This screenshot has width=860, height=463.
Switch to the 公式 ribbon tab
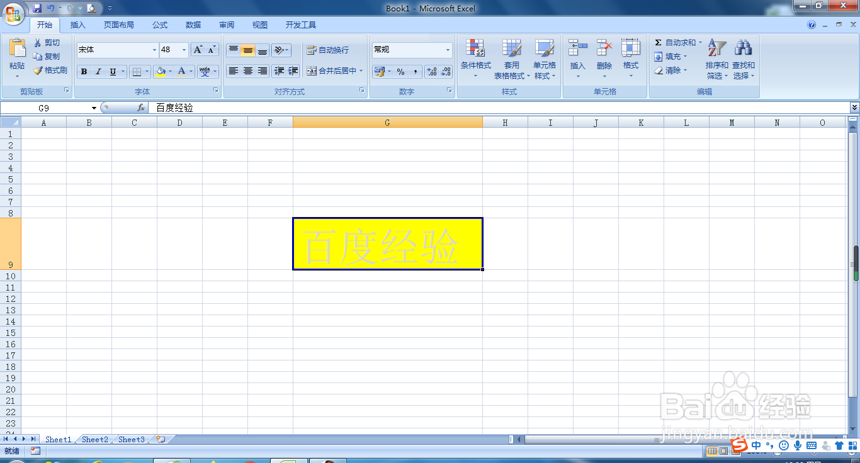tap(160, 25)
